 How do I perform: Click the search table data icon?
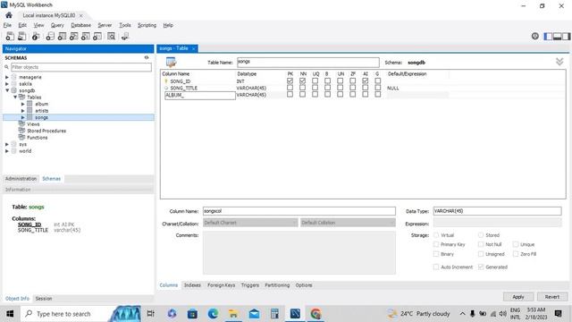click(111, 36)
